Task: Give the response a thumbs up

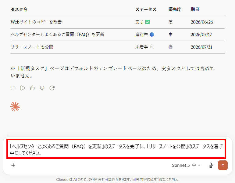Action: click(x=32, y=88)
